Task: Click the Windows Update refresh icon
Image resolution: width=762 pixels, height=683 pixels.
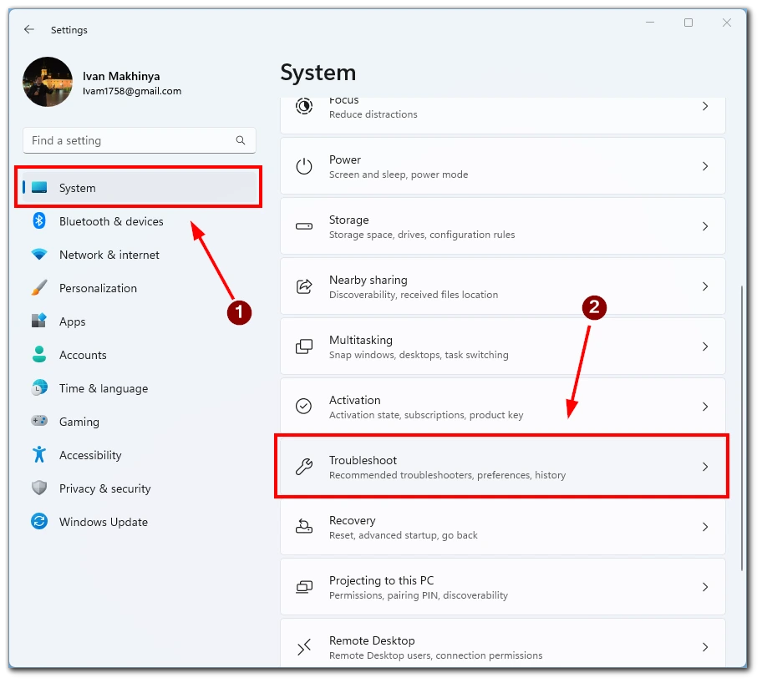Action: [x=39, y=521]
